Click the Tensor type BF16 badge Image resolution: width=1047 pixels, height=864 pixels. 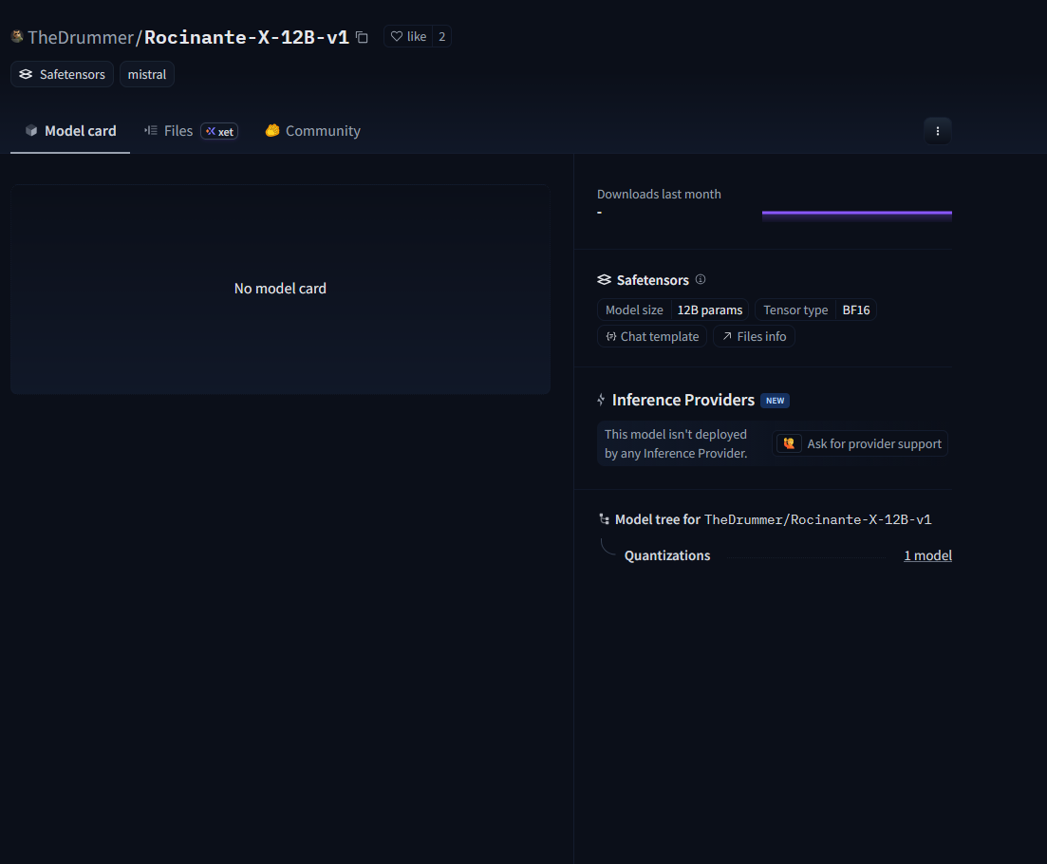pos(816,310)
